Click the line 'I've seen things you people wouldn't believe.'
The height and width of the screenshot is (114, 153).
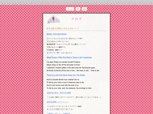[63, 62]
